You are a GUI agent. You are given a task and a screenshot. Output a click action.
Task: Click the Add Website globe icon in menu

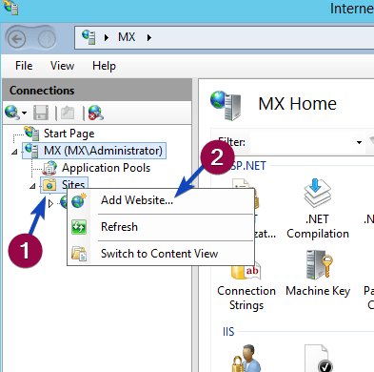pyautogui.click(x=79, y=200)
